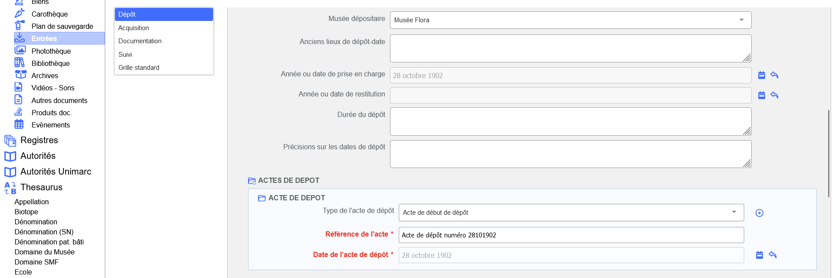This screenshot has height=278, width=832.
Task: Open the Grille standard view
Action: pyautogui.click(x=139, y=68)
